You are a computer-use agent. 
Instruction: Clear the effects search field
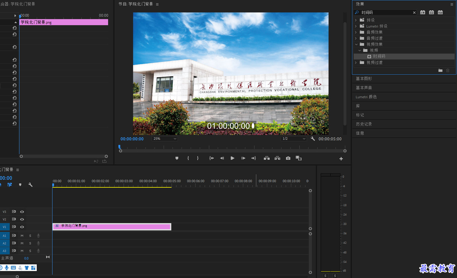pos(414,12)
